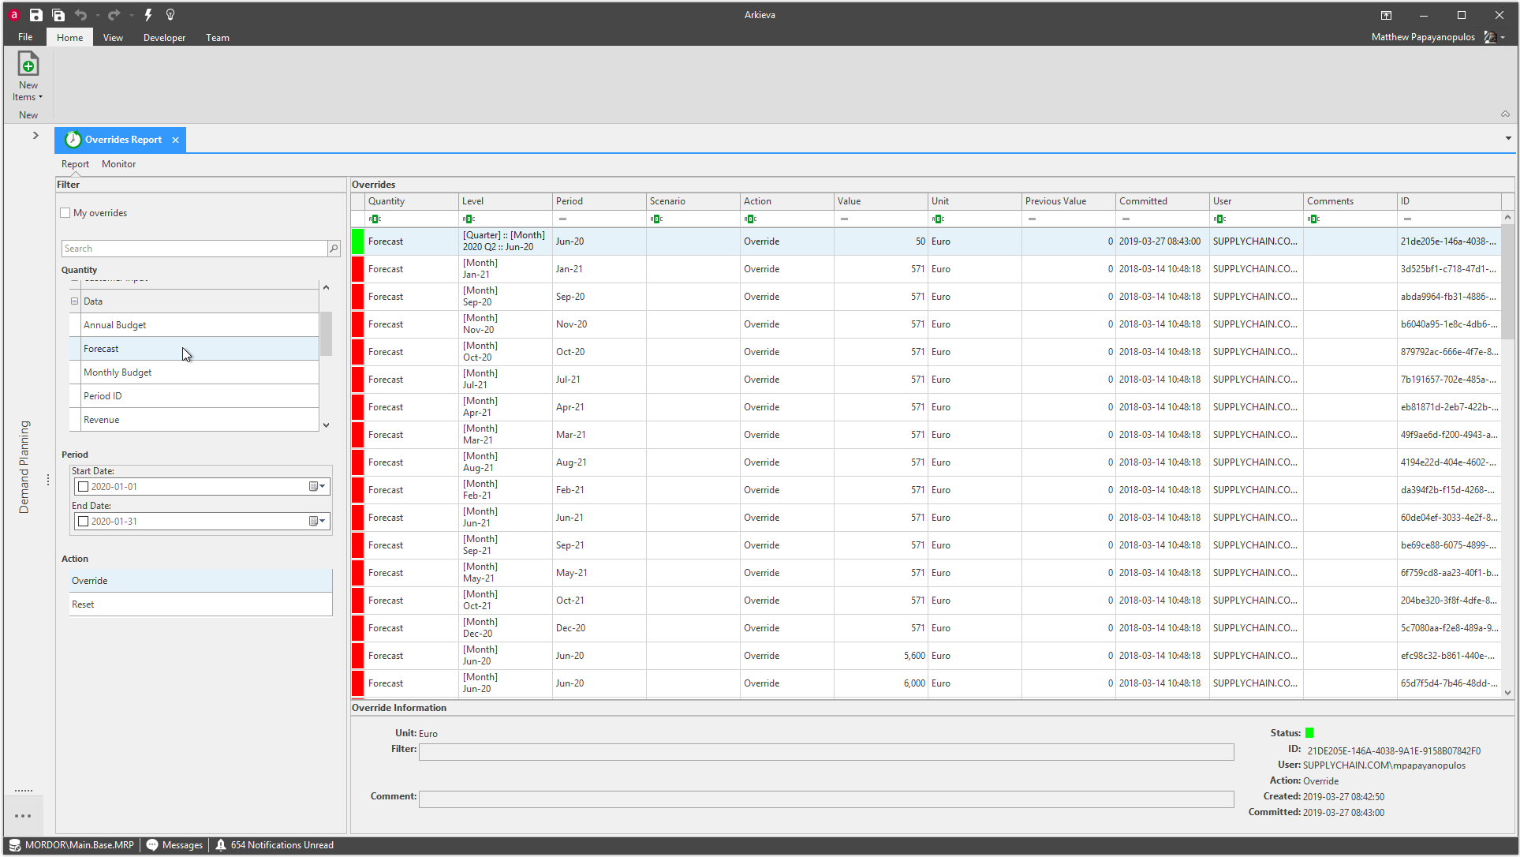The width and height of the screenshot is (1520, 857).
Task: Click the Save All icon
Action: tap(58, 15)
